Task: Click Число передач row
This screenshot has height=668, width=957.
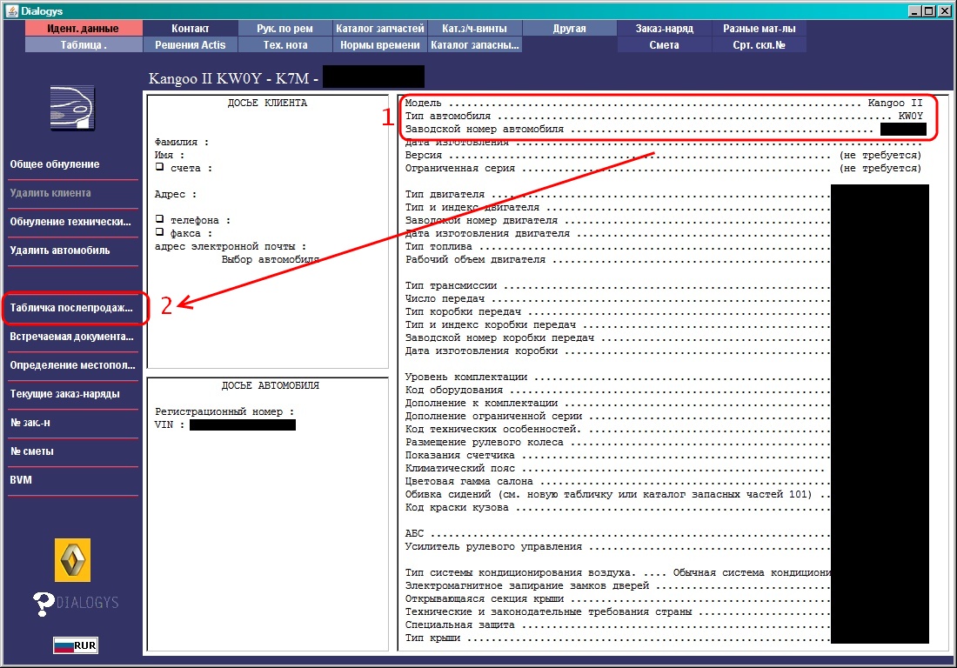Action: coord(618,298)
